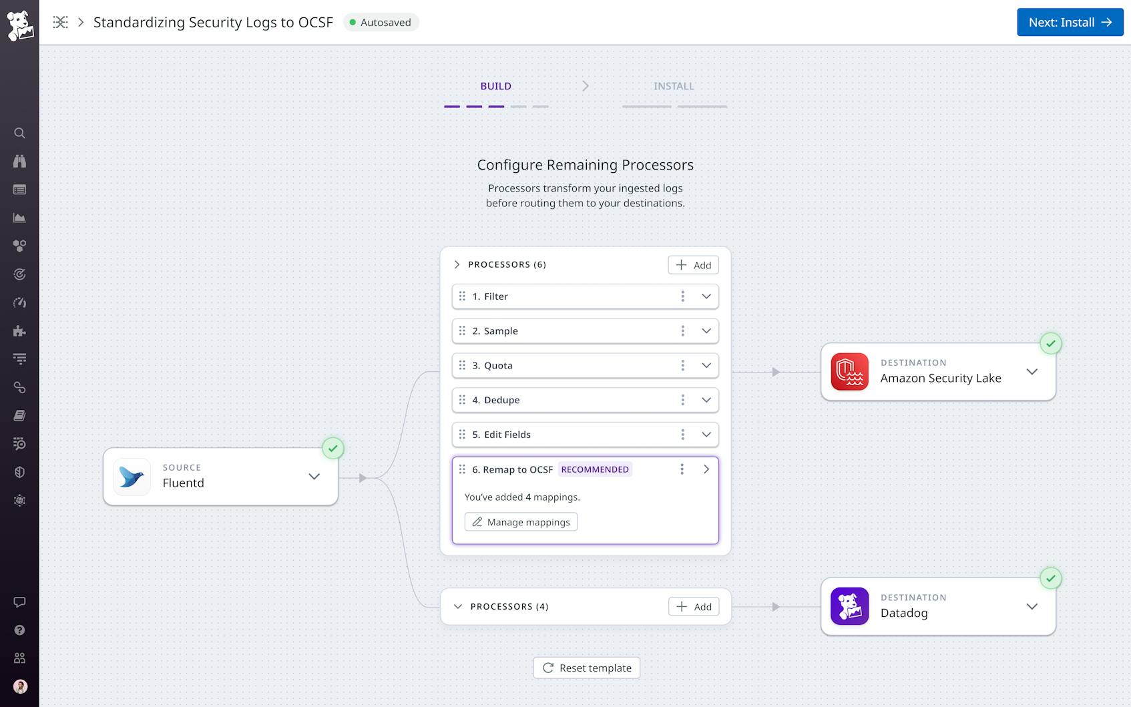1131x707 pixels.
Task: Open the Notebooks book icon
Action: (x=19, y=415)
